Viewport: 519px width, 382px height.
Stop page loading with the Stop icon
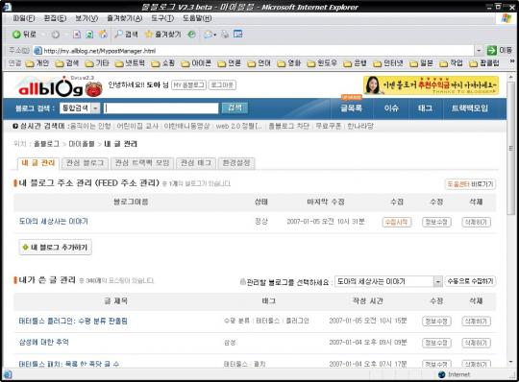coord(77,35)
